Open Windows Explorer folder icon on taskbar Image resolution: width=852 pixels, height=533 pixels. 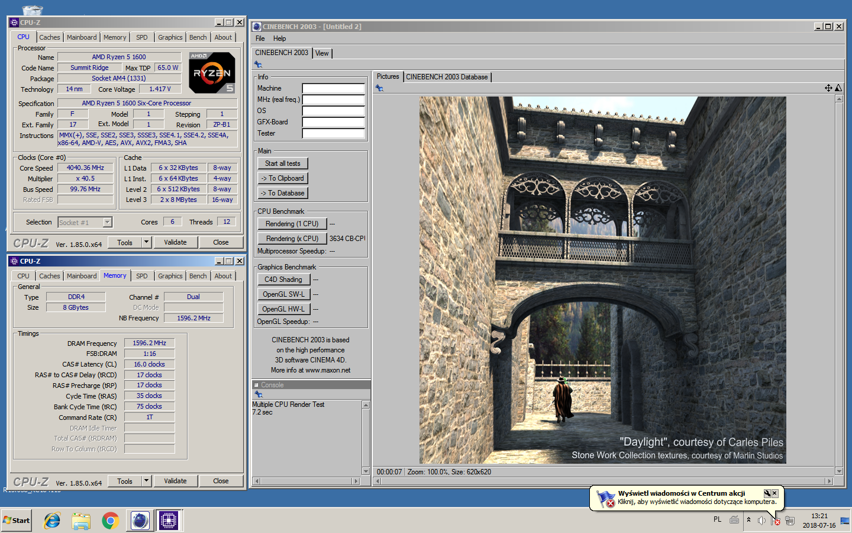click(81, 521)
